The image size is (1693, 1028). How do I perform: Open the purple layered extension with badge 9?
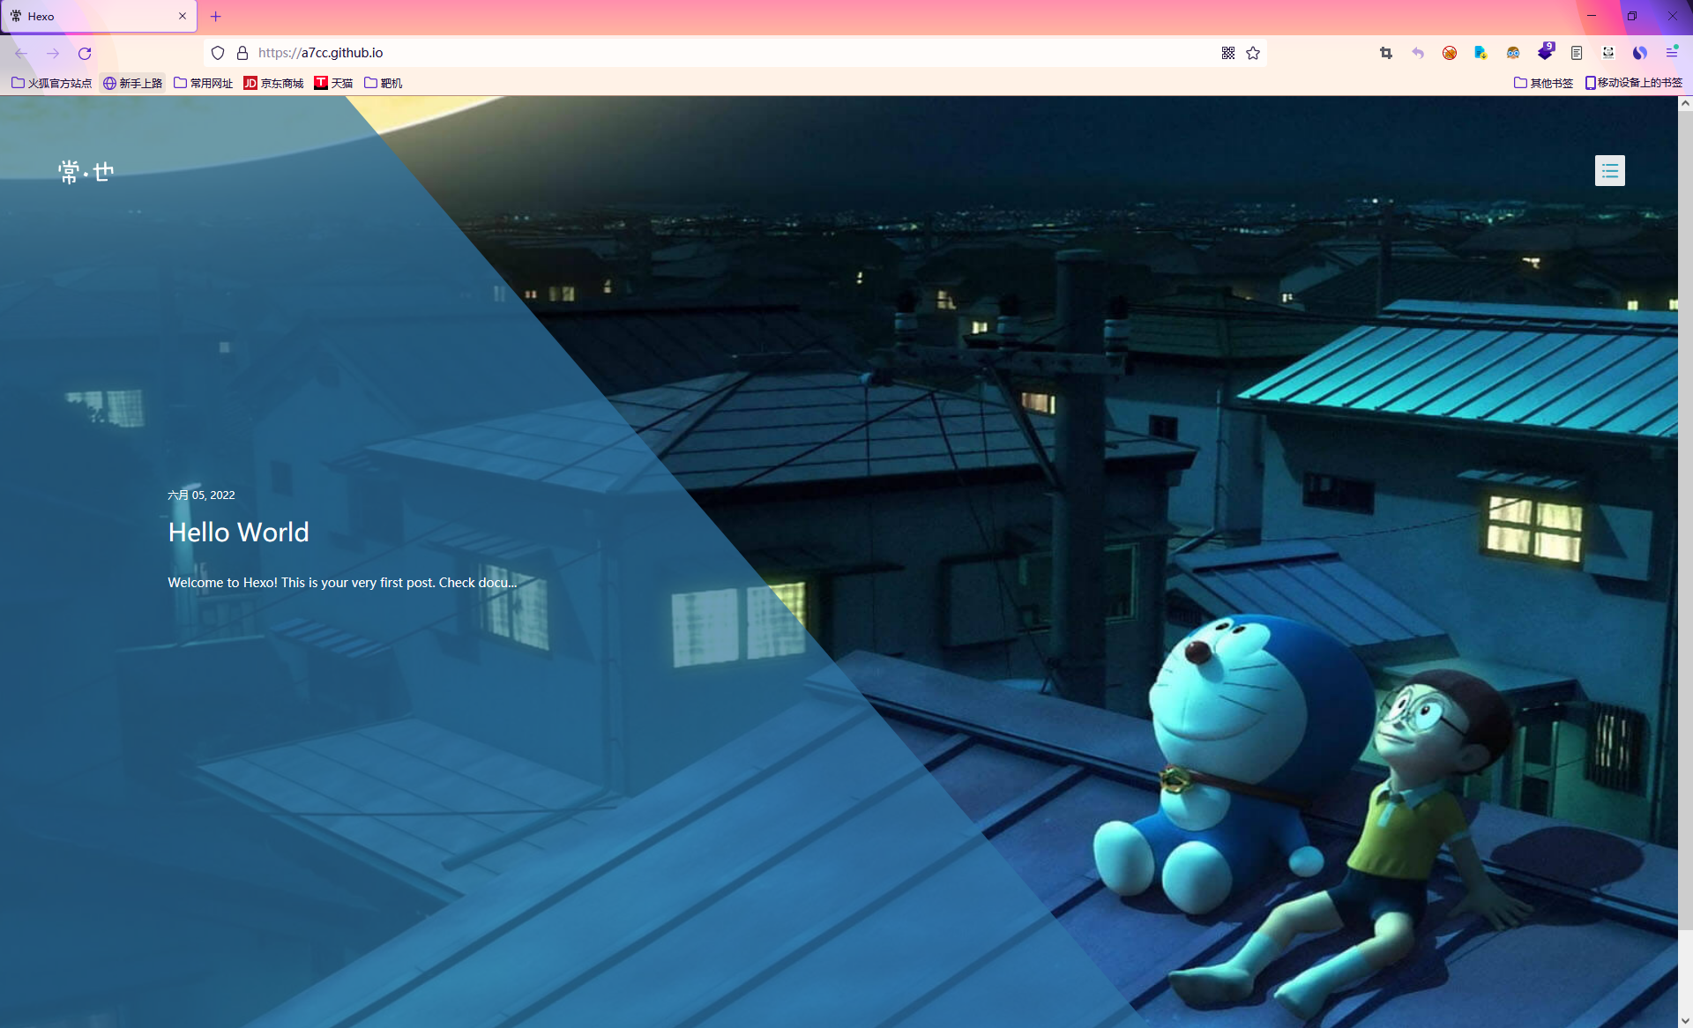(x=1545, y=52)
